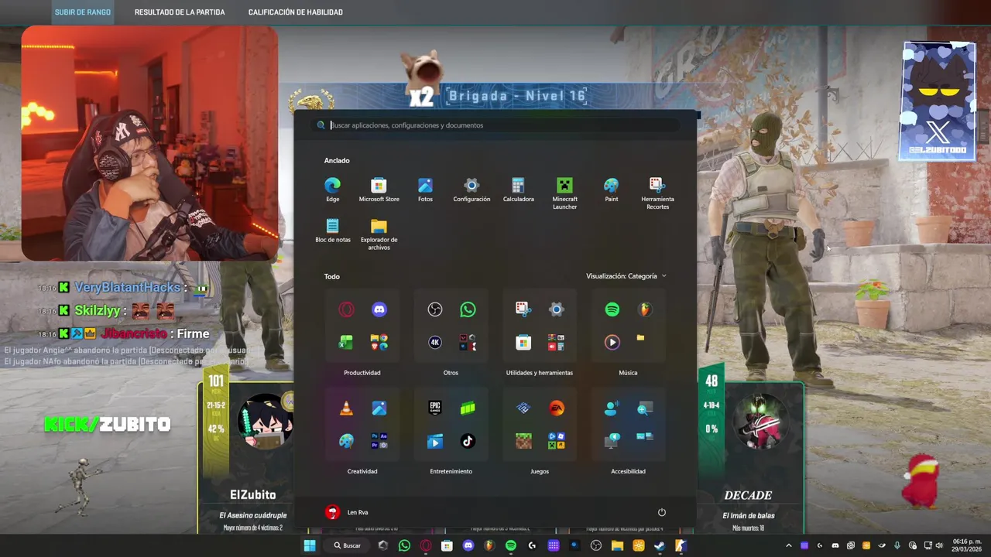Screen dimensions: 991x557
Task: Launch OBS Studio in Otros group
Action: (x=435, y=309)
